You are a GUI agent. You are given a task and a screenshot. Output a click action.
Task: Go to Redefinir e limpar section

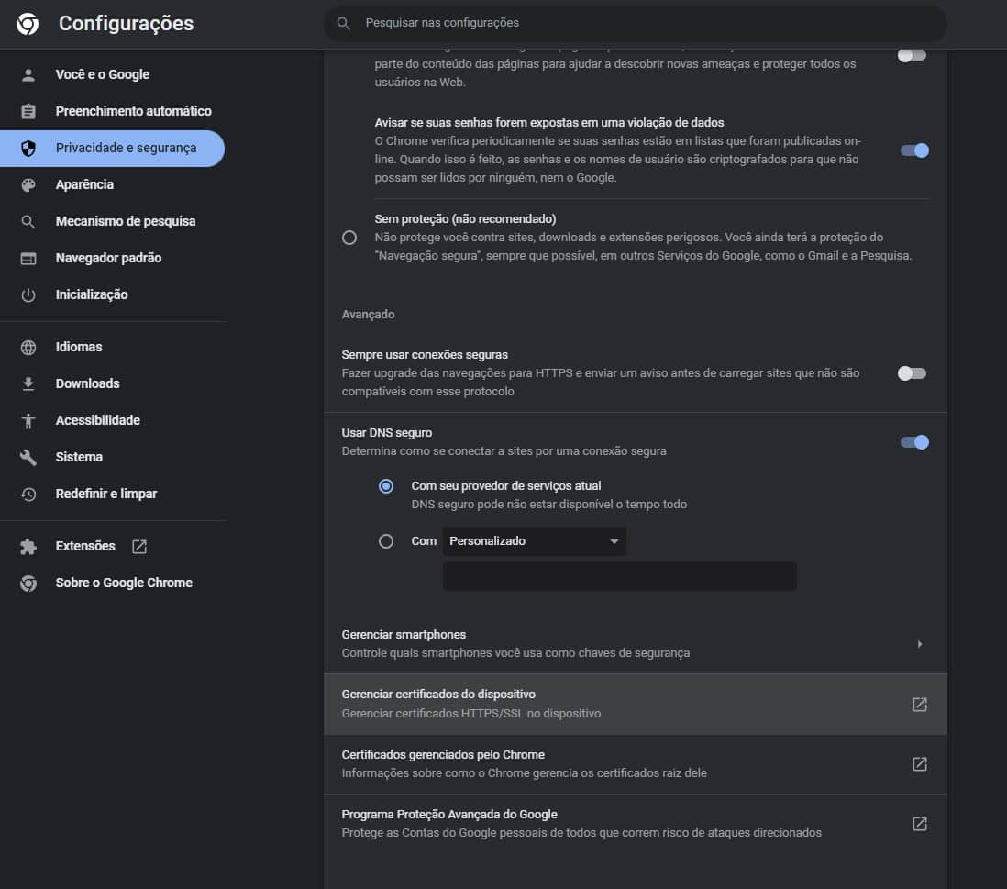click(x=105, y=494)
